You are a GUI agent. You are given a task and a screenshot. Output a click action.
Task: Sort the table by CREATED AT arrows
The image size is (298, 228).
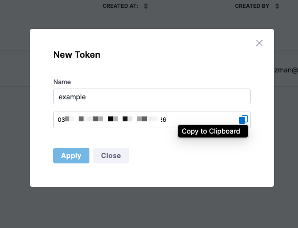(x=146, y=6)
